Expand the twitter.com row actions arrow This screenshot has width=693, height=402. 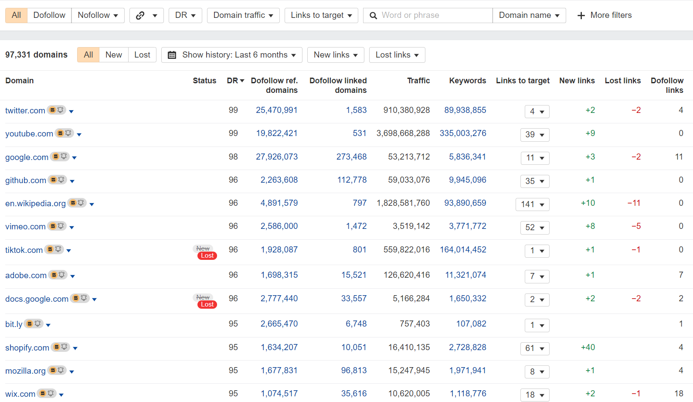pyautogui.click(x=71, y=112)
